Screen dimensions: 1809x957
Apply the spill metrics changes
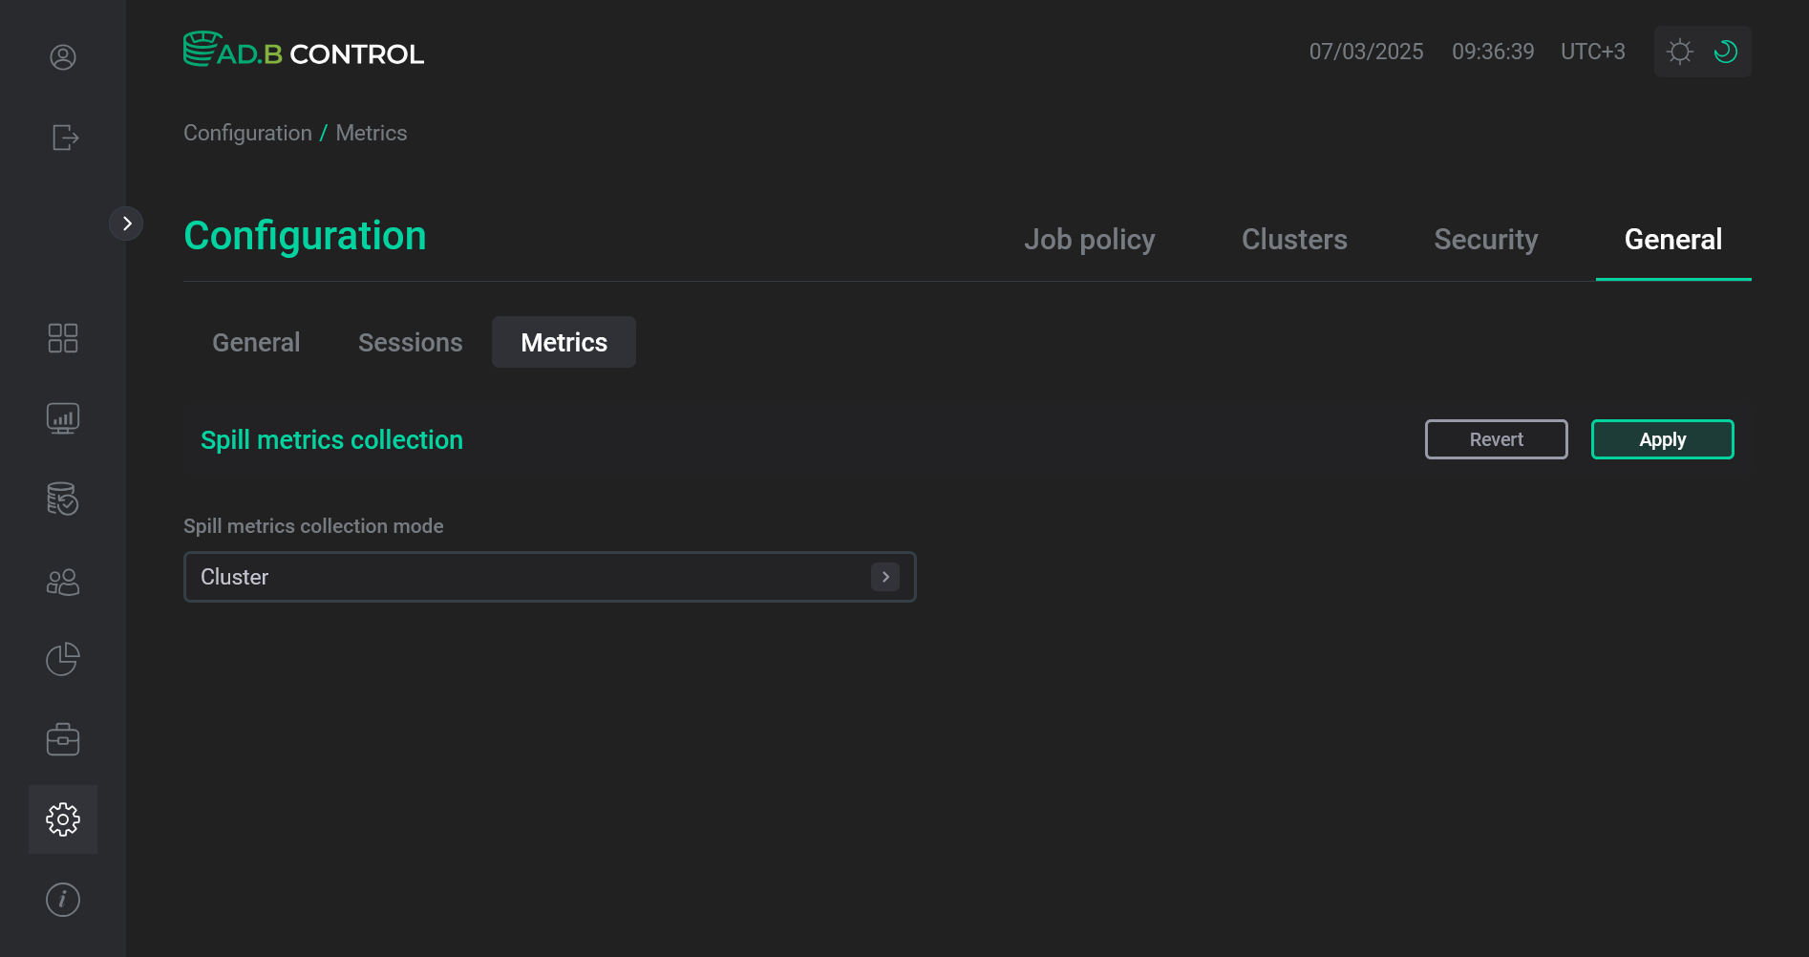point(1662,439)
